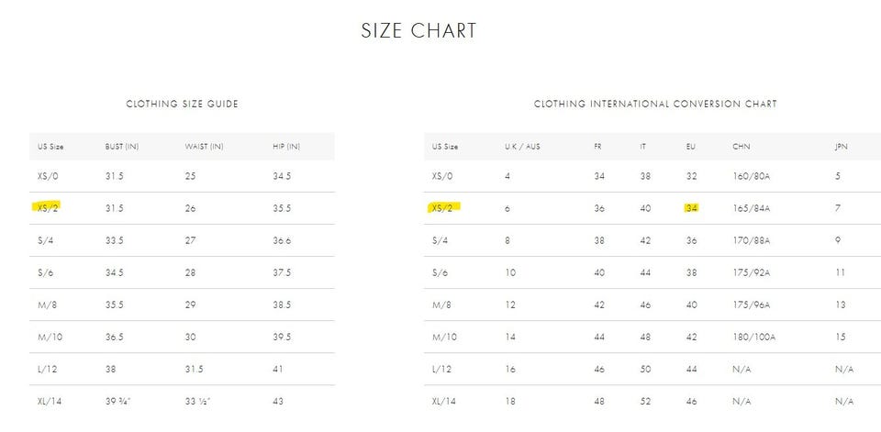Viewport: 881px width, 432px height.
Task: Click the IT column header
Action: coord(644,147)
